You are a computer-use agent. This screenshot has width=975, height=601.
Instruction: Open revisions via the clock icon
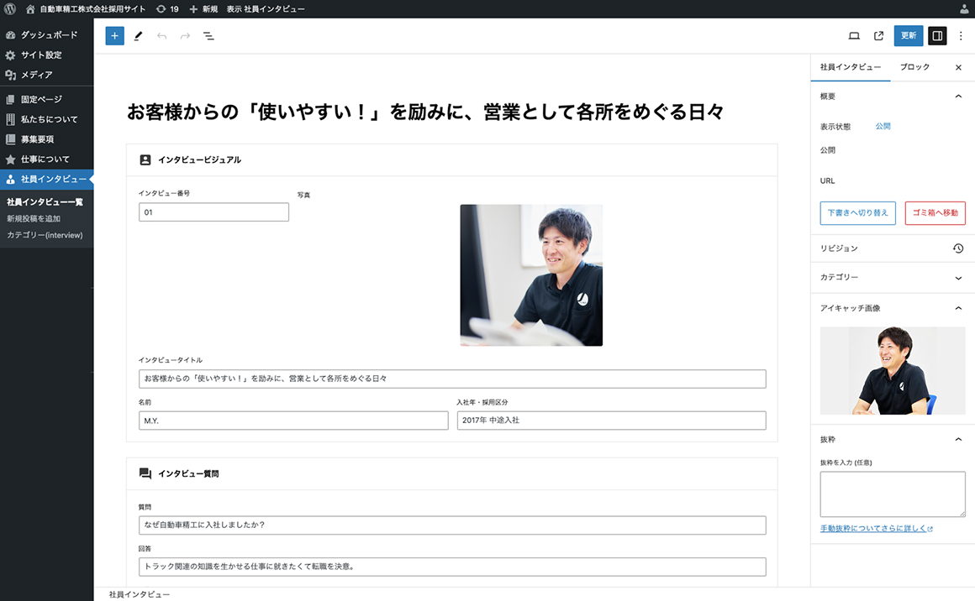pos(958,248)
